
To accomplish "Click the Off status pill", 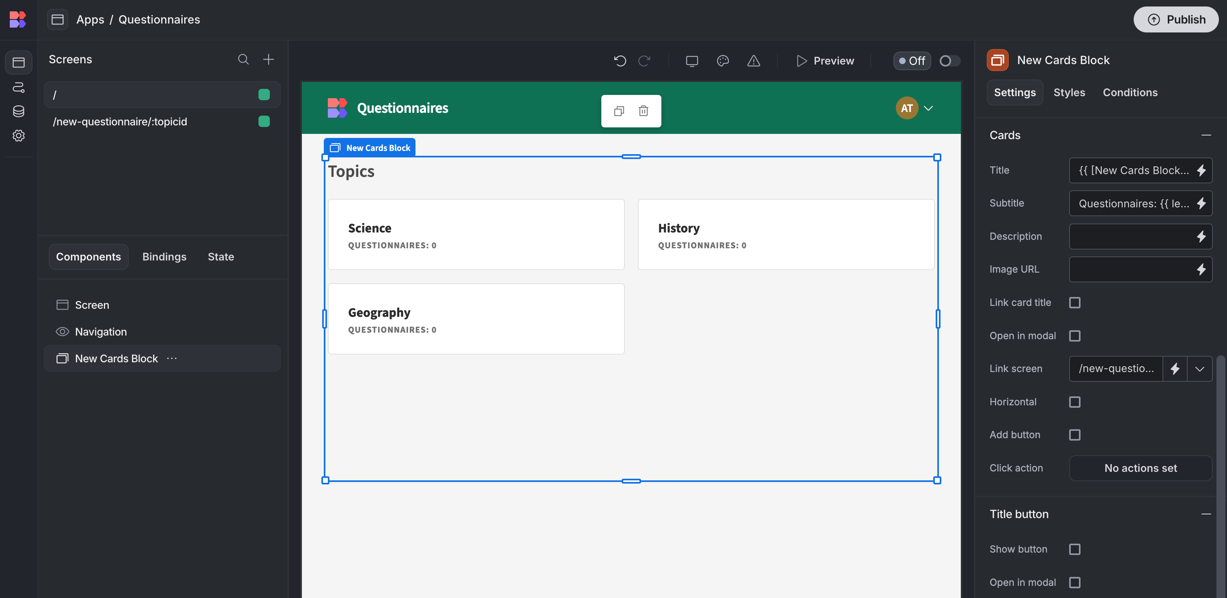I will [912, 61].
